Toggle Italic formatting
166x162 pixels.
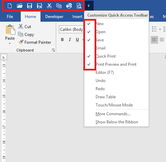70,40
